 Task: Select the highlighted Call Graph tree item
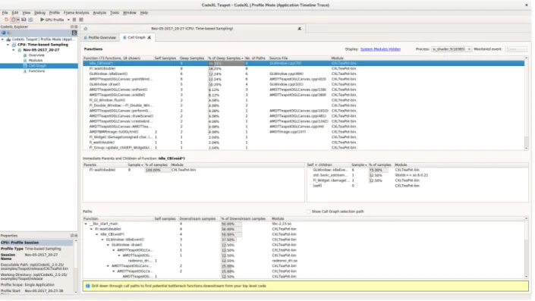coord(37,66)
